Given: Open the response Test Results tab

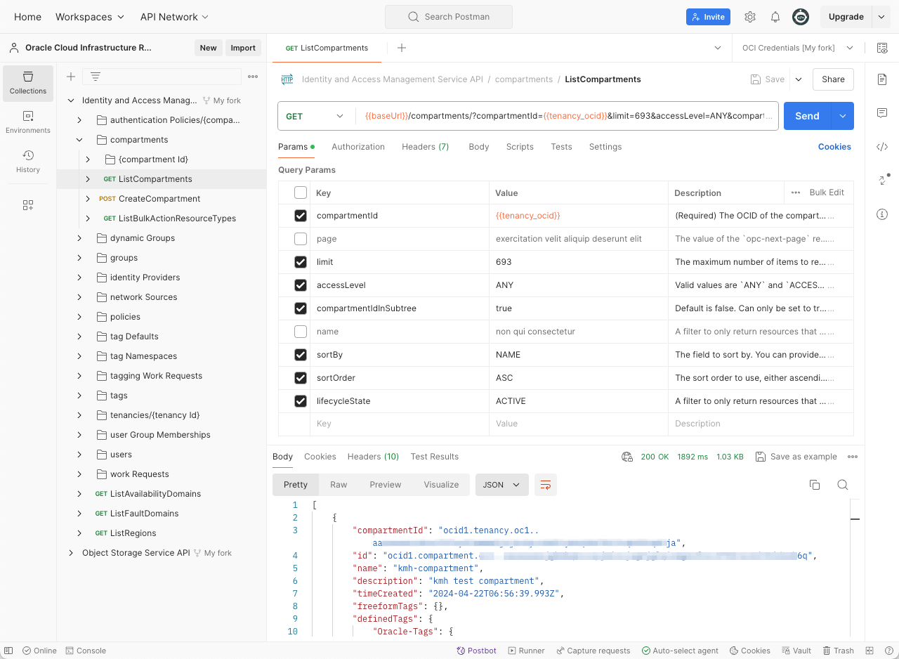Looking at the screenshot, I should coord(435,457).
